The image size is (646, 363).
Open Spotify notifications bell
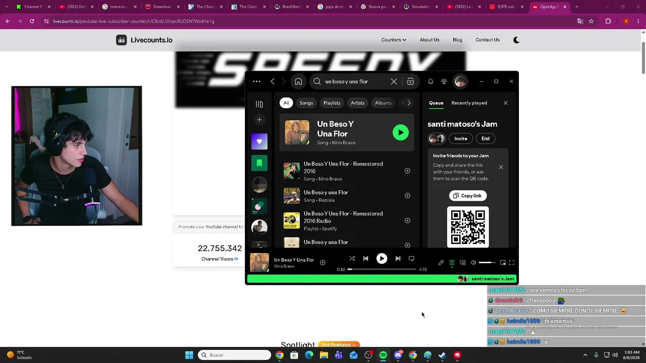pos(430,81)
